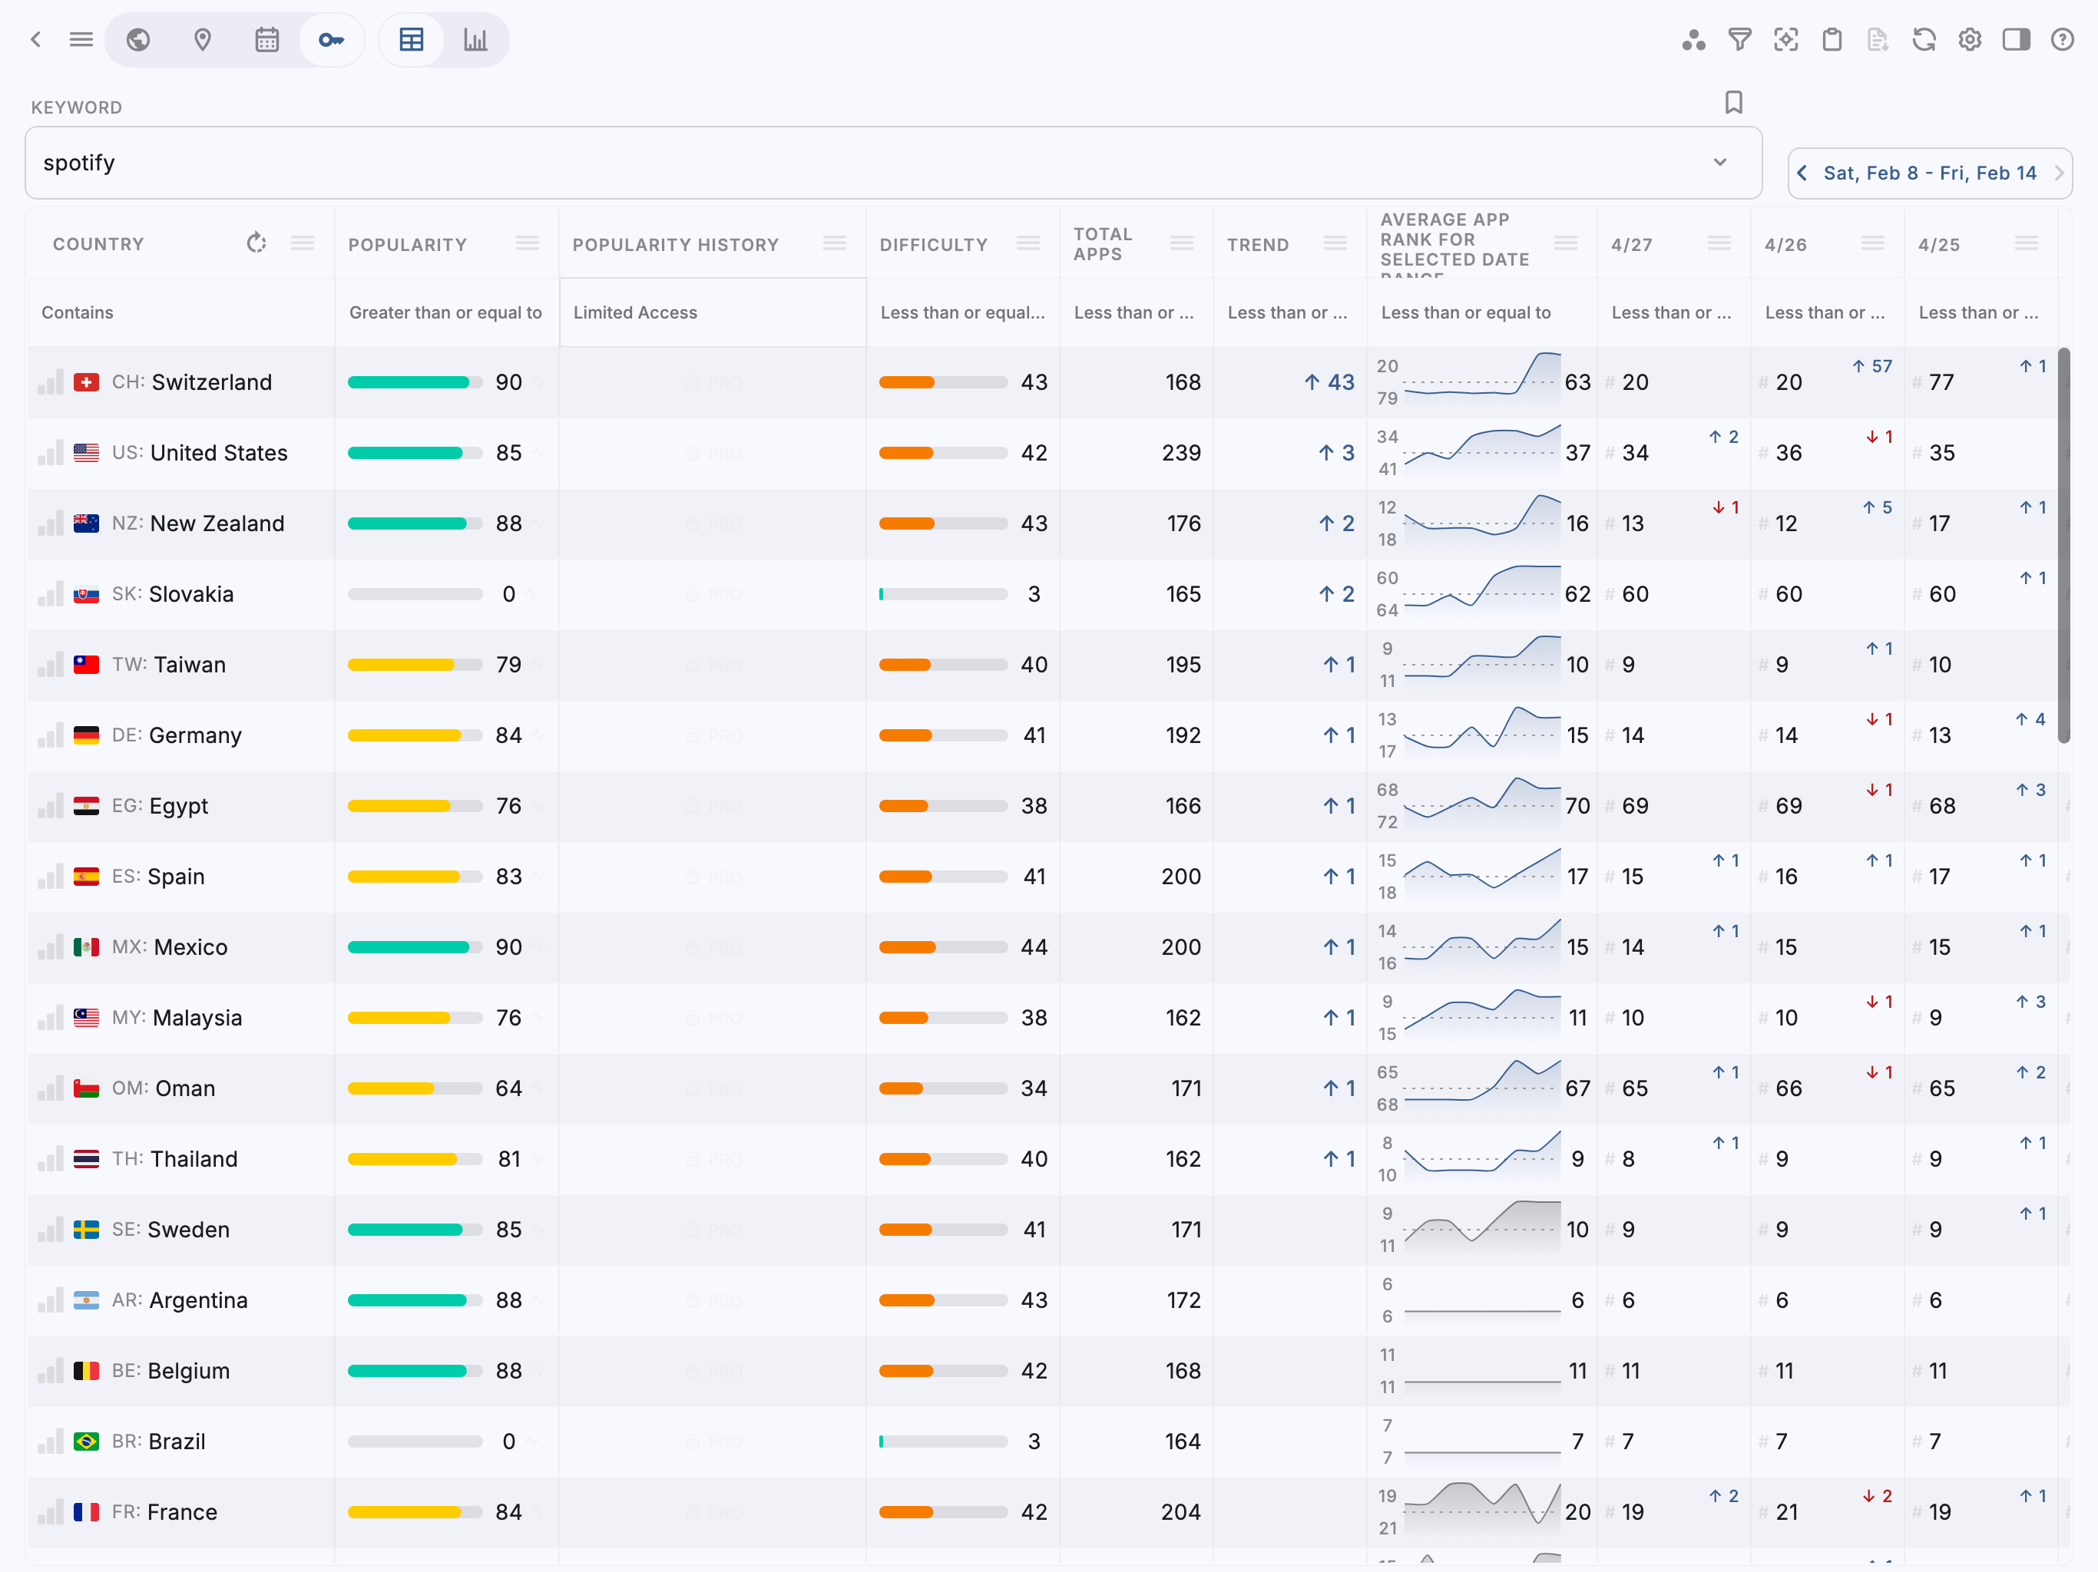Viewport: 2098px width, 1572px height.
Task: Click the help question mark icon
Action: [2062, 40]
